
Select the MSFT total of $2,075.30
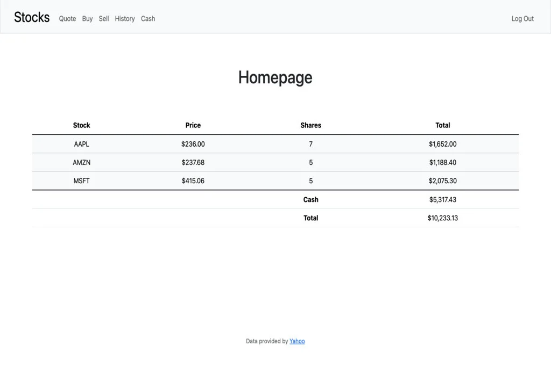click(442, 181)
